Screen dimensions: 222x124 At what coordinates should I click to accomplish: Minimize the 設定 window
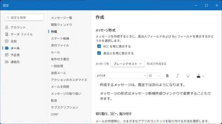coord(196,5)
